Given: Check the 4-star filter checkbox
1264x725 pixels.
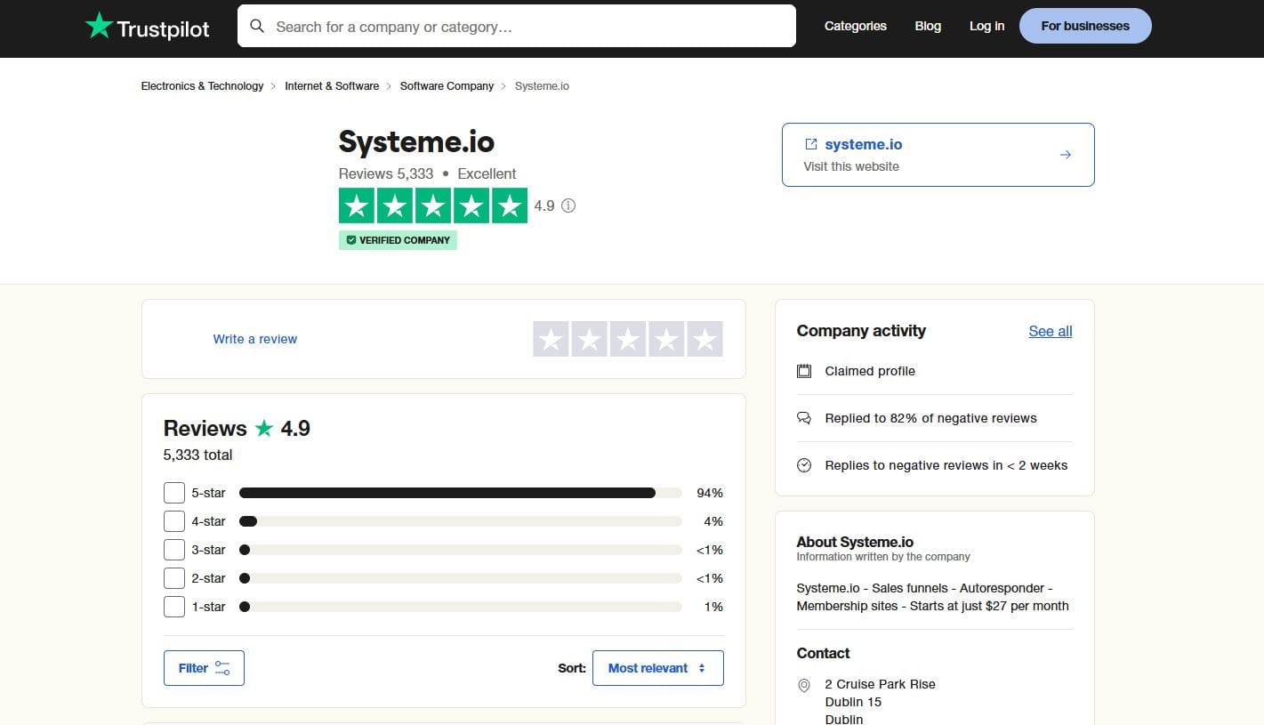Looking at the screenshot, I should tap(174, 521).
